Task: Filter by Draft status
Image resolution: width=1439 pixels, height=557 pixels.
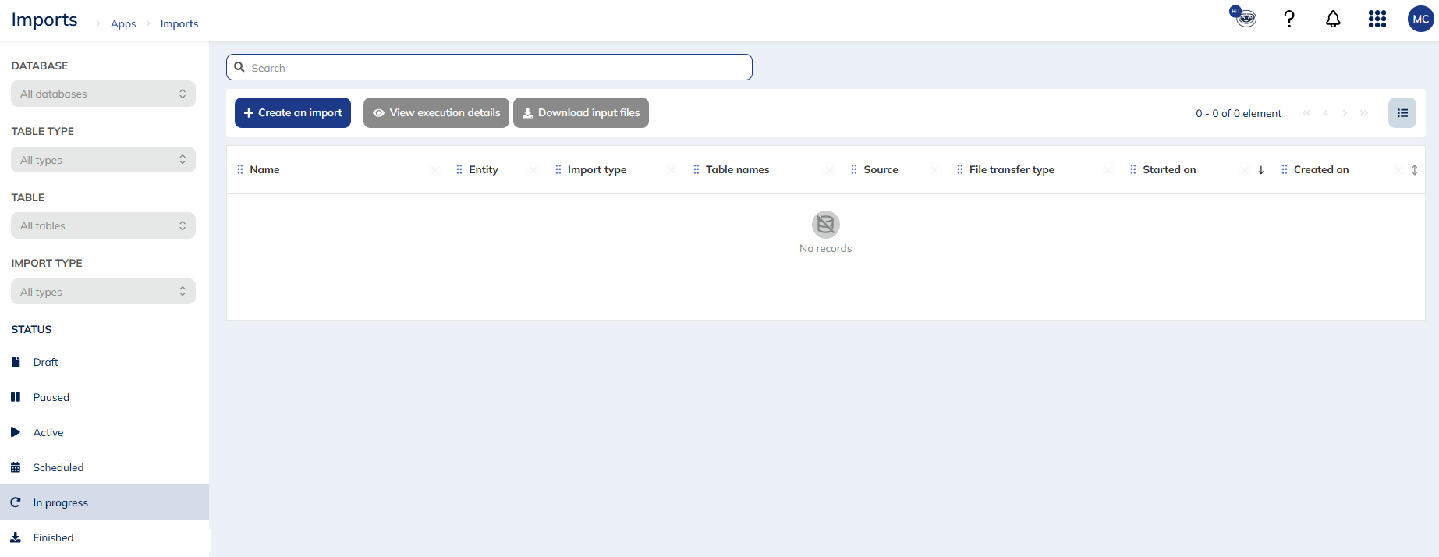Action: [x=45, y=362]
